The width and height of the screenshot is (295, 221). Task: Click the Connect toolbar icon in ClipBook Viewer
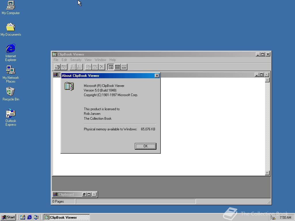57,67
